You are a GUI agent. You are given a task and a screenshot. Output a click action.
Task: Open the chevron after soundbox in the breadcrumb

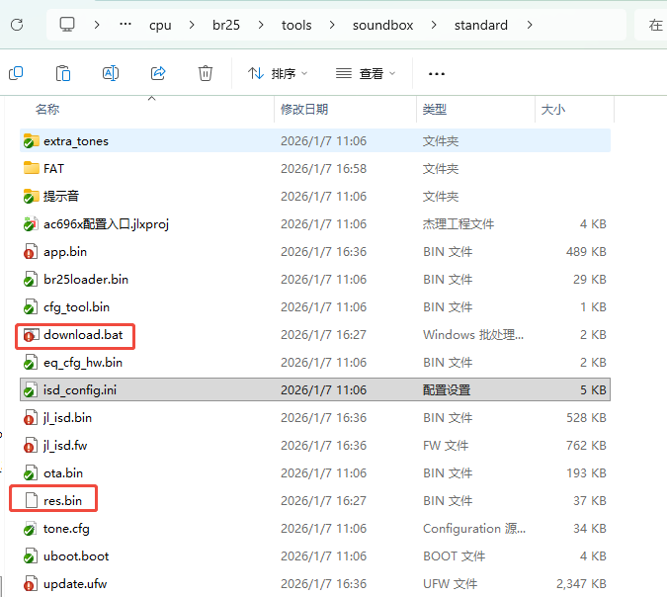434,25
